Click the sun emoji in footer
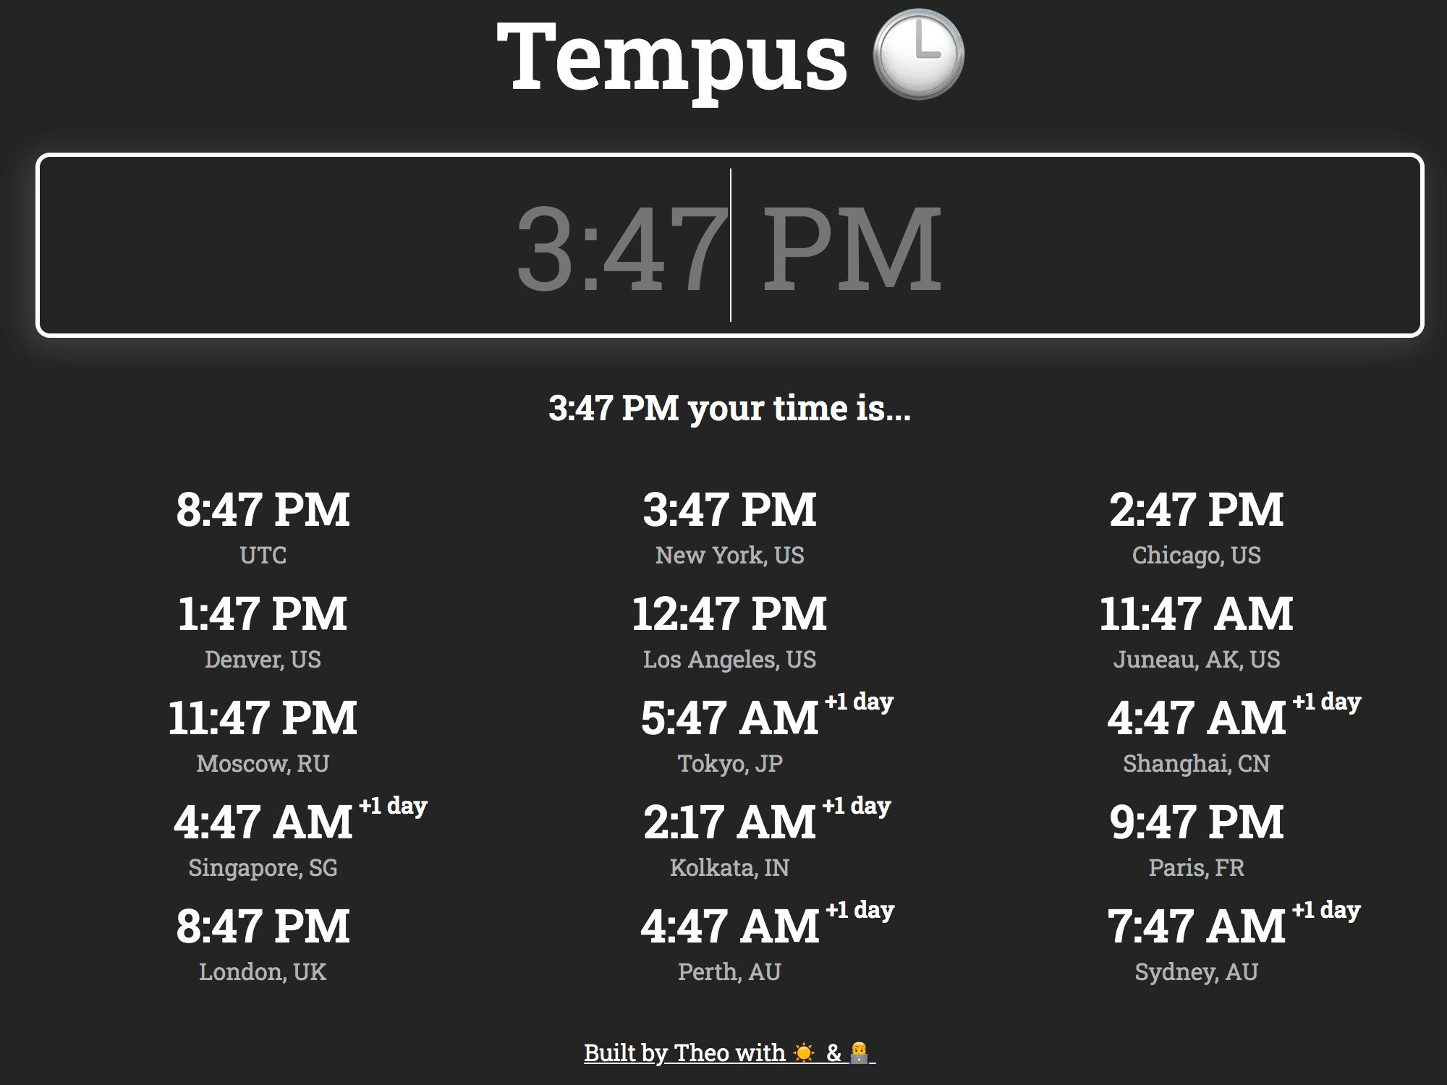The height and width of the screenshot is (1085, 1447). tap(804, 1052)
